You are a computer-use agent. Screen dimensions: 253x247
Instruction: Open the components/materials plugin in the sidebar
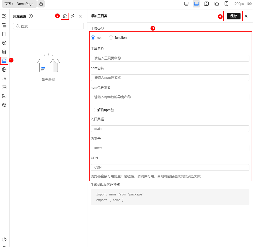point(4,16)
